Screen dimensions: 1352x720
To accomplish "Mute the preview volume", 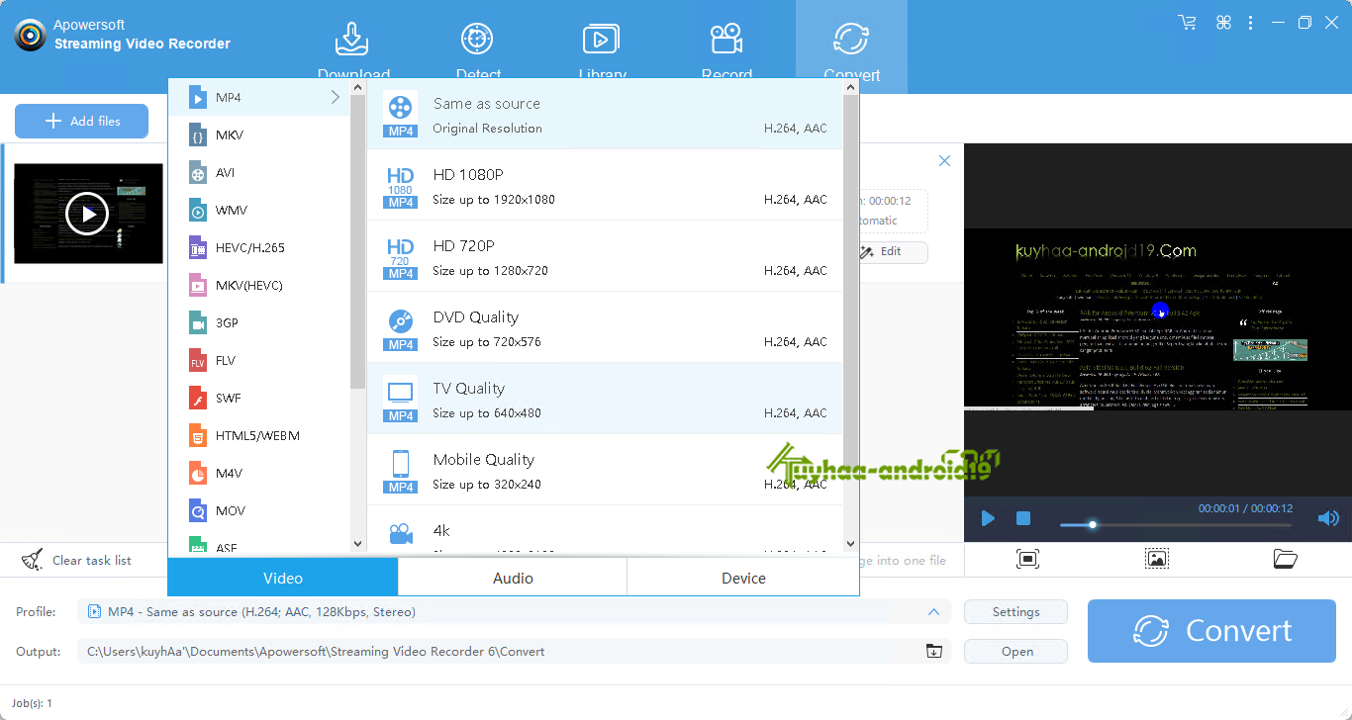I will point(1327,518).
